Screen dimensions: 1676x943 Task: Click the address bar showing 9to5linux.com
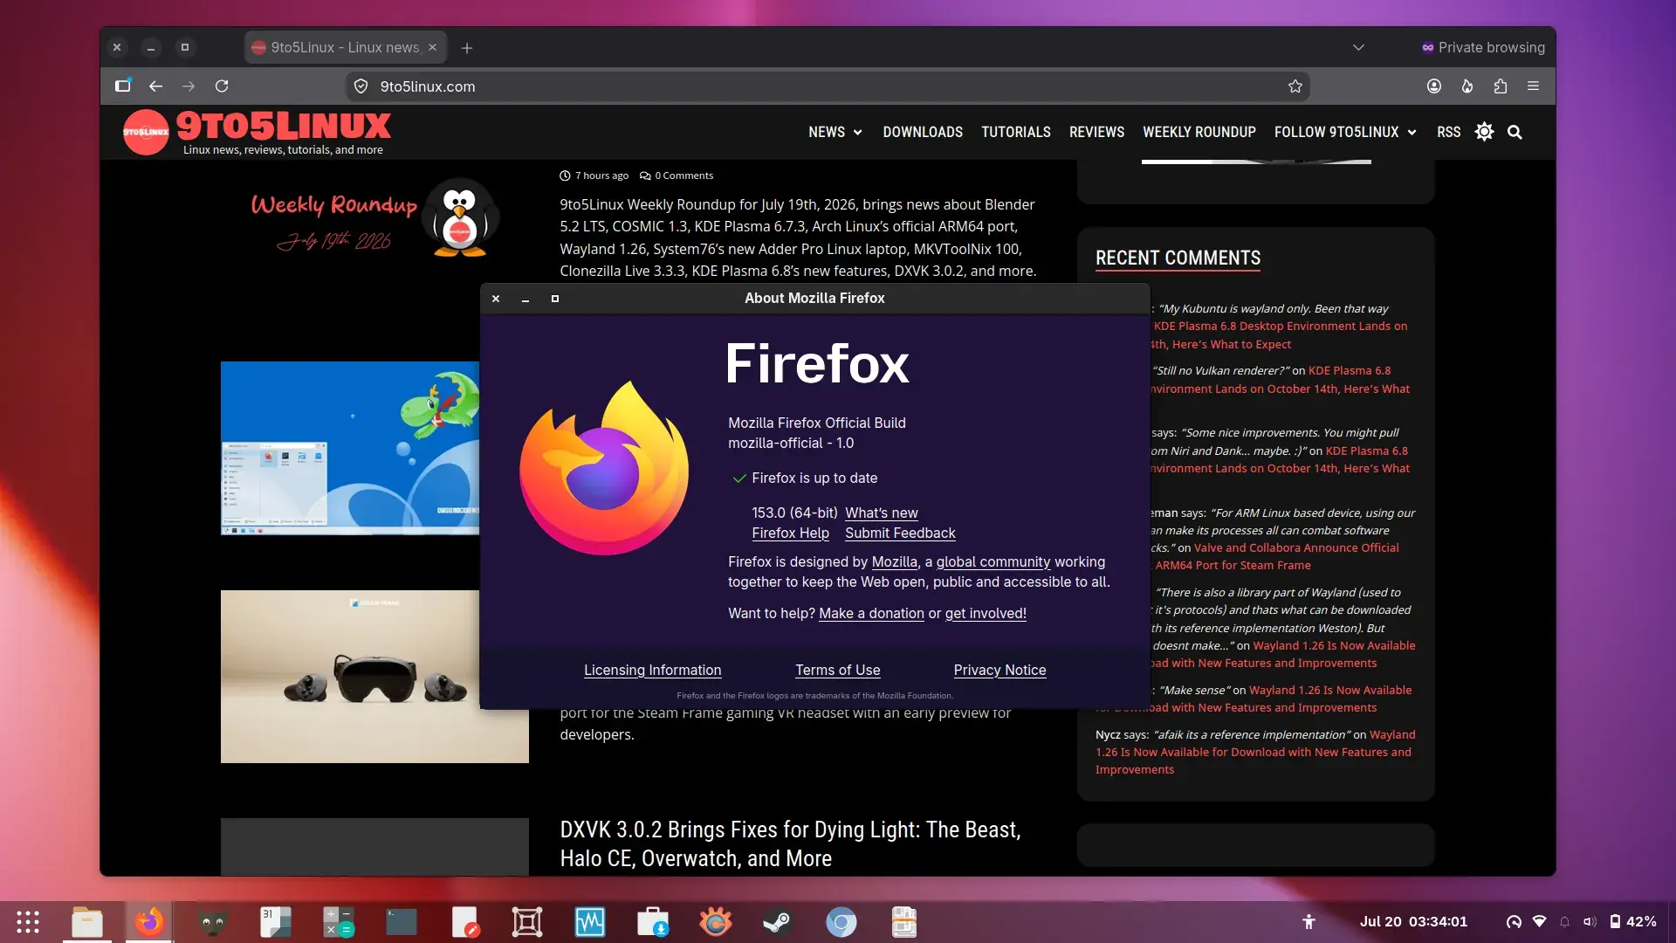(x=828, y=86)
